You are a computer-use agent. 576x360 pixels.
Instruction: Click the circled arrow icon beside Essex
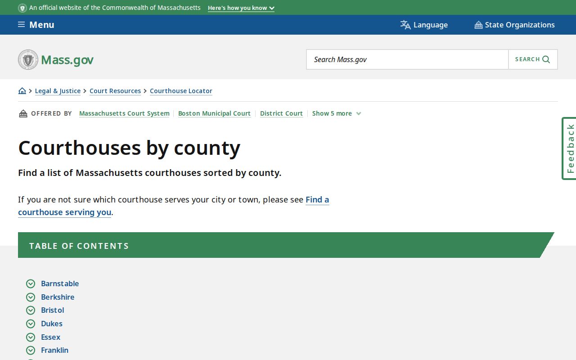click(x=31, y=337)
